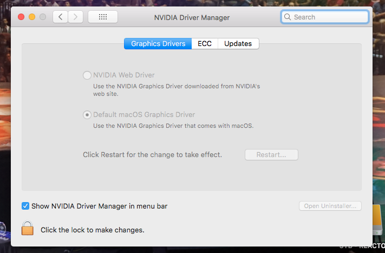Go forward with the right chevron
The height and width of the screenshot is (253, 385).
[x=75, y=17]
